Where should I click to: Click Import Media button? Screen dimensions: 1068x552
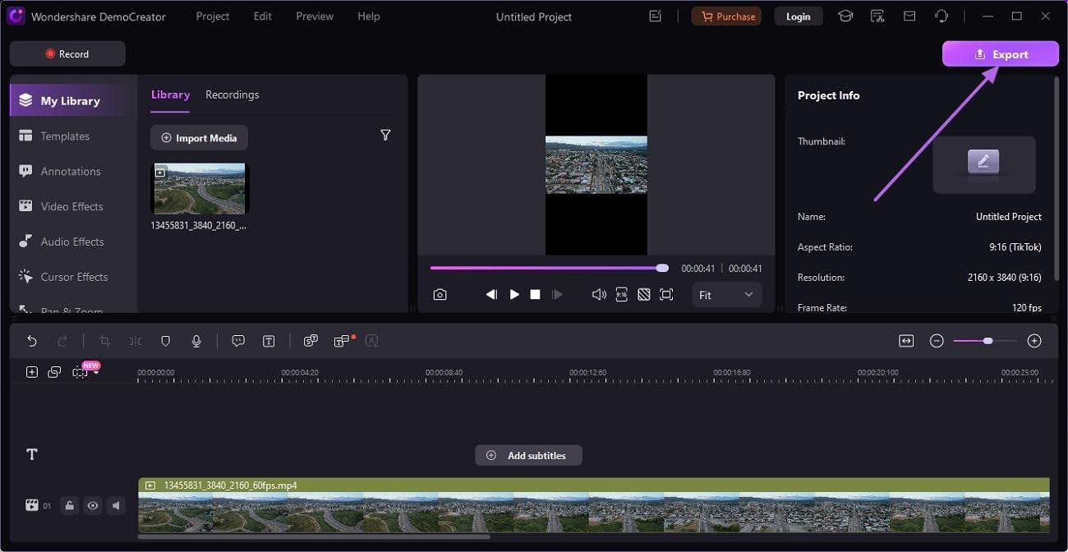click(199, 138)
